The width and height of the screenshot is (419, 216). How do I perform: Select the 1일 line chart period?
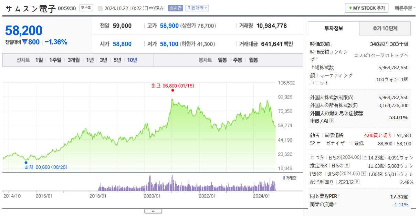tap(39, 60)
